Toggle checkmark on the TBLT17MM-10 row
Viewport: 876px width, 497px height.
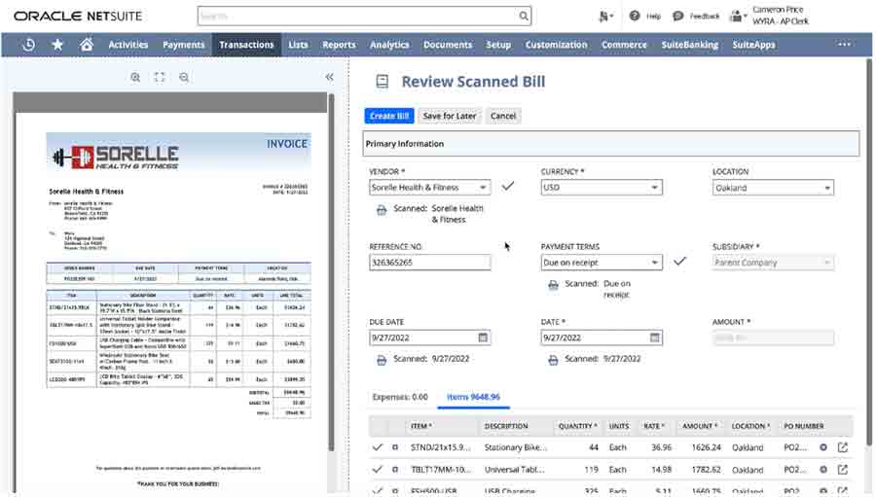(x=378, y=470)
